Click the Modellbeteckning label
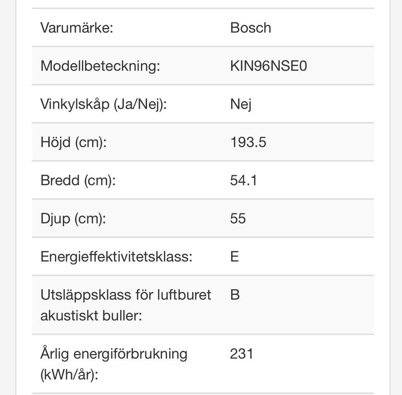The image size is (402, 395). 100,66
